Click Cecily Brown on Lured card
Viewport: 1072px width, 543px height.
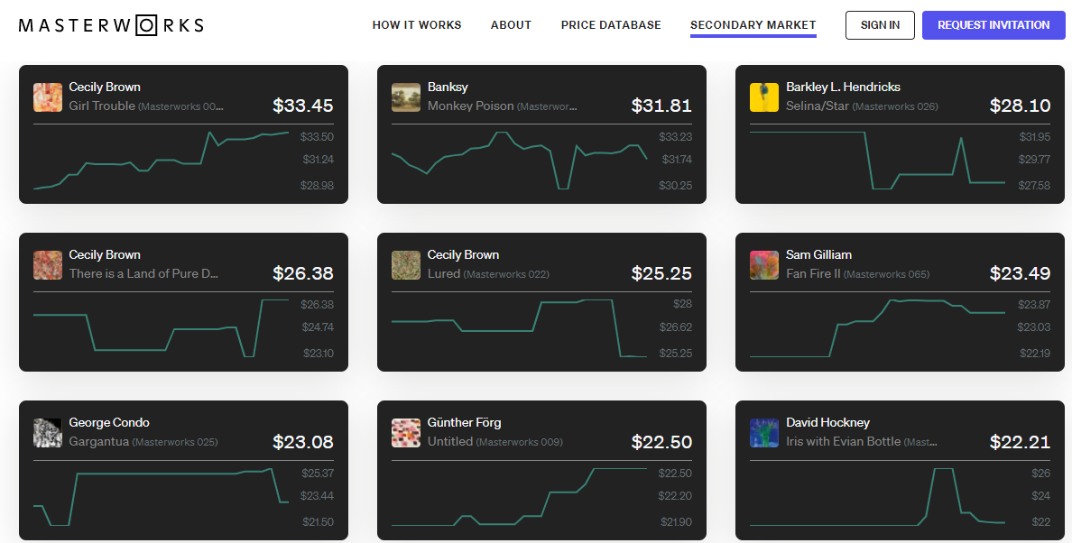463,254
